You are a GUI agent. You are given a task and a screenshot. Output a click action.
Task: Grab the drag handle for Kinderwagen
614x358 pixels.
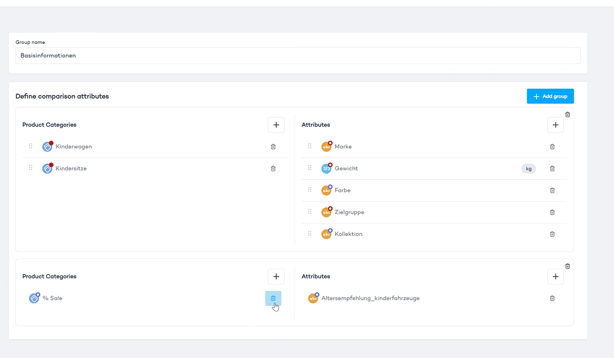coord(31,146)
